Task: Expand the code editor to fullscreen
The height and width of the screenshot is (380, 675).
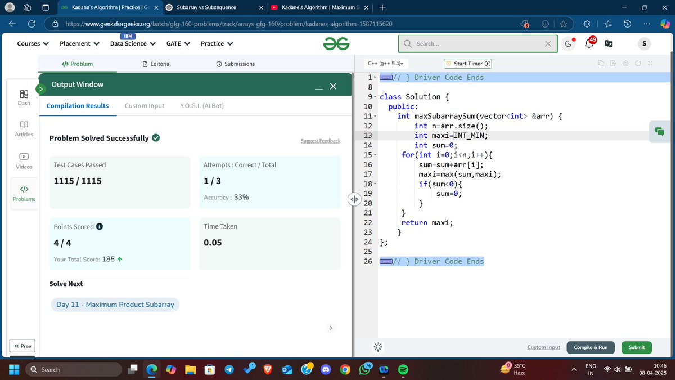Action: click(650, 64)
